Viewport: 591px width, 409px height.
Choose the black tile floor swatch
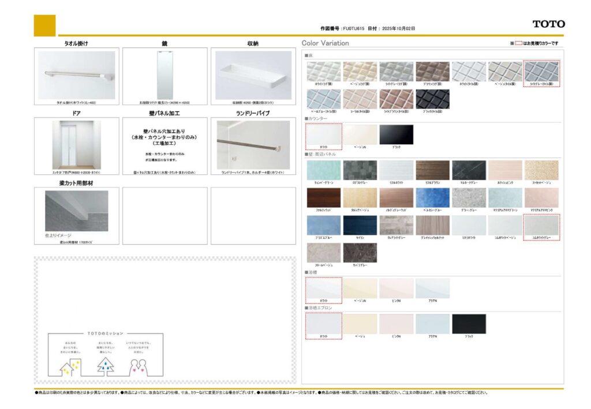coord(432,99)
